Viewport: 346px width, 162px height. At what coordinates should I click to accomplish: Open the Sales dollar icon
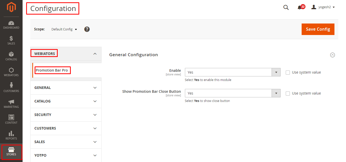tap(11, 39)
